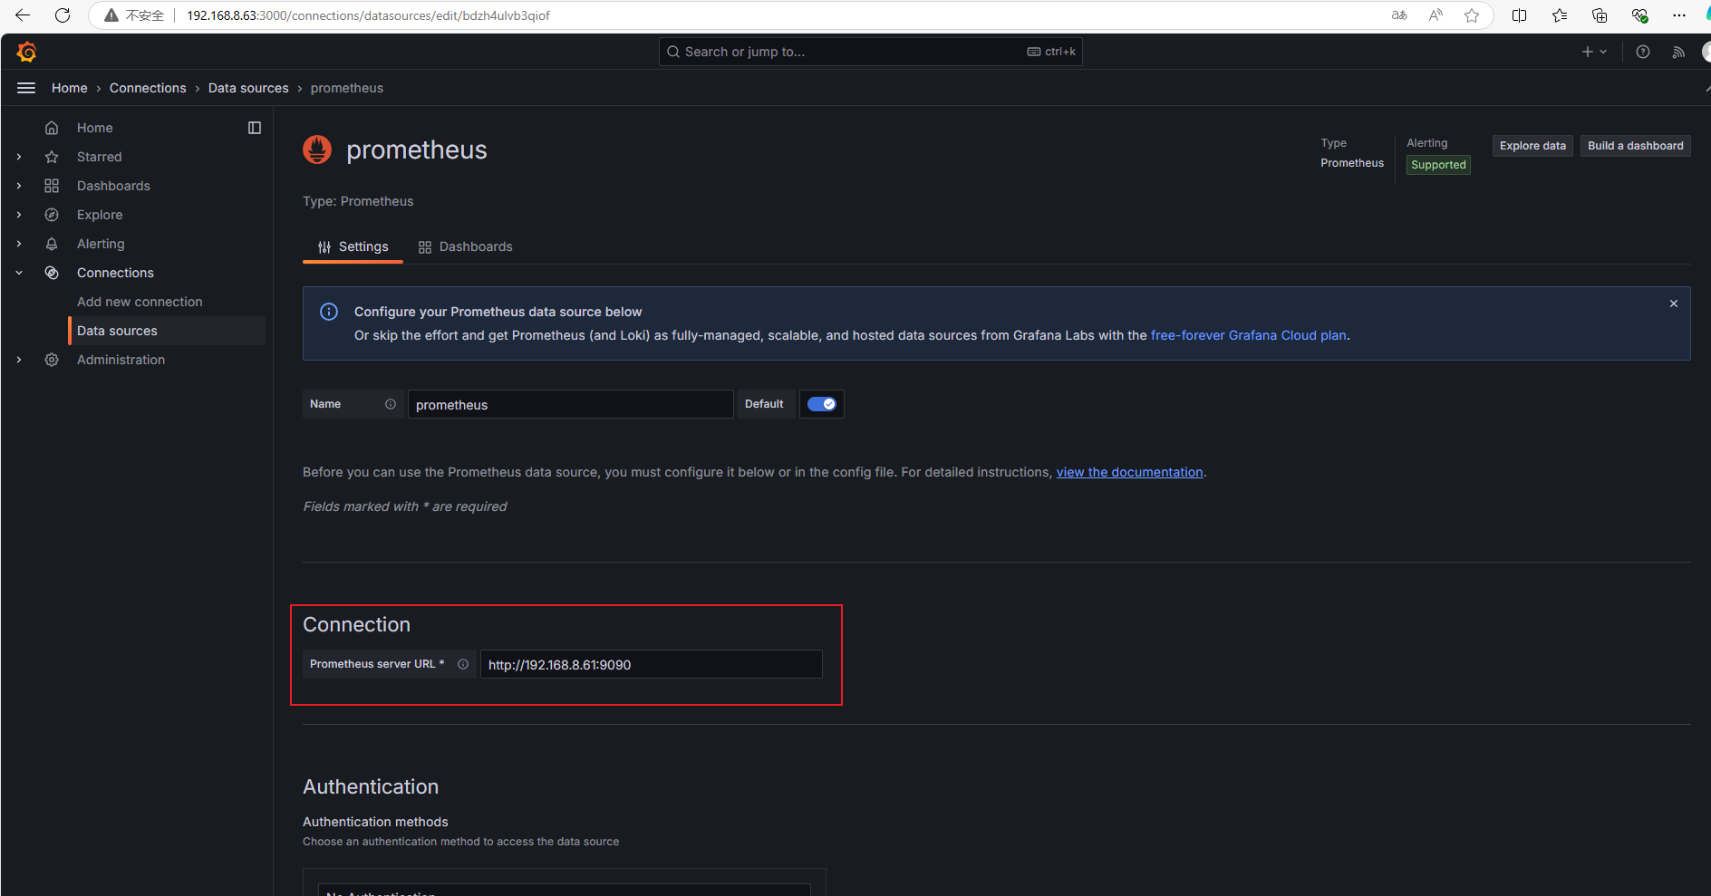This screenshot has width=1711, height=896.
Task: Click the Prometheus server URL input field
Action: click(x=651, y=664)
